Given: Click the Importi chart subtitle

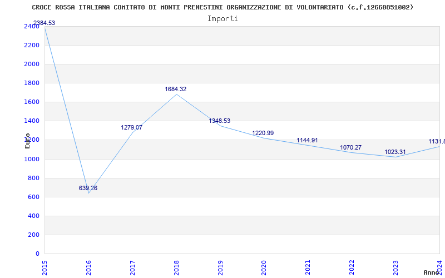Looking at the screenshot, I should pos(222,19).
